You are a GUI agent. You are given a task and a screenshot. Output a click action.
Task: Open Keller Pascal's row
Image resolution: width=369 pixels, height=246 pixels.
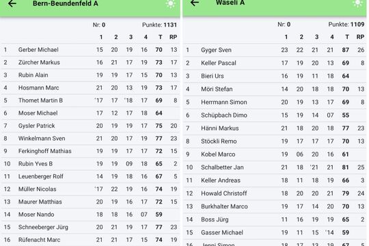tap(275, 63)
